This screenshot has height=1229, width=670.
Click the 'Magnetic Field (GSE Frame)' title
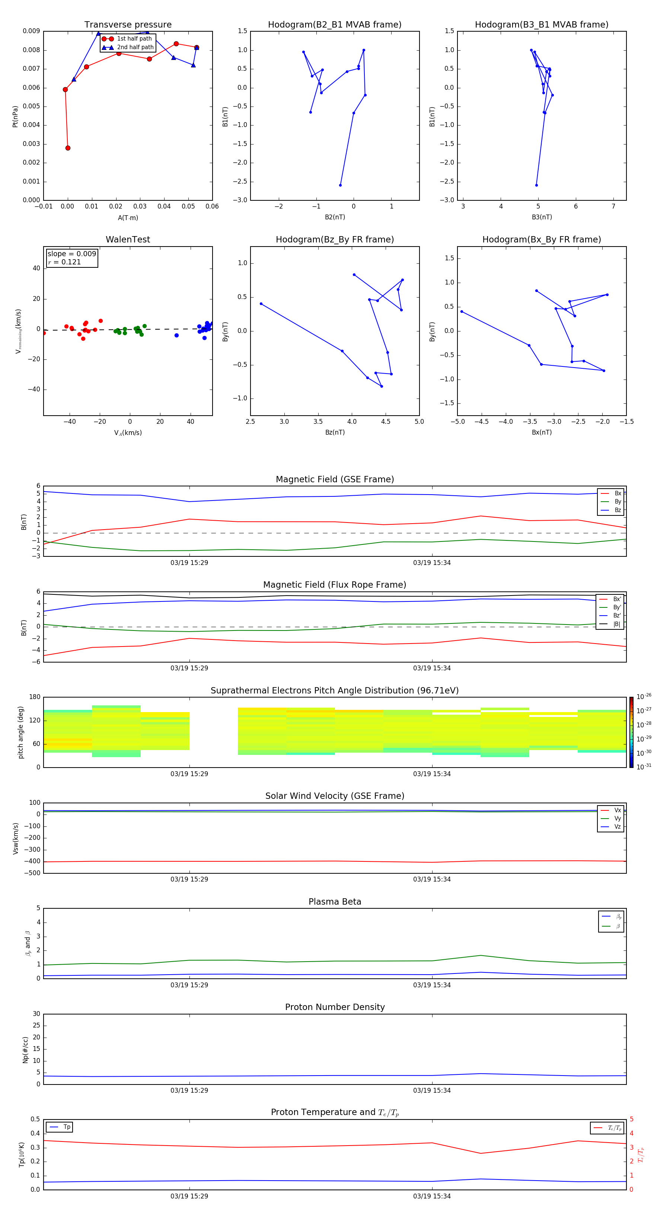[x=335, y=479]
